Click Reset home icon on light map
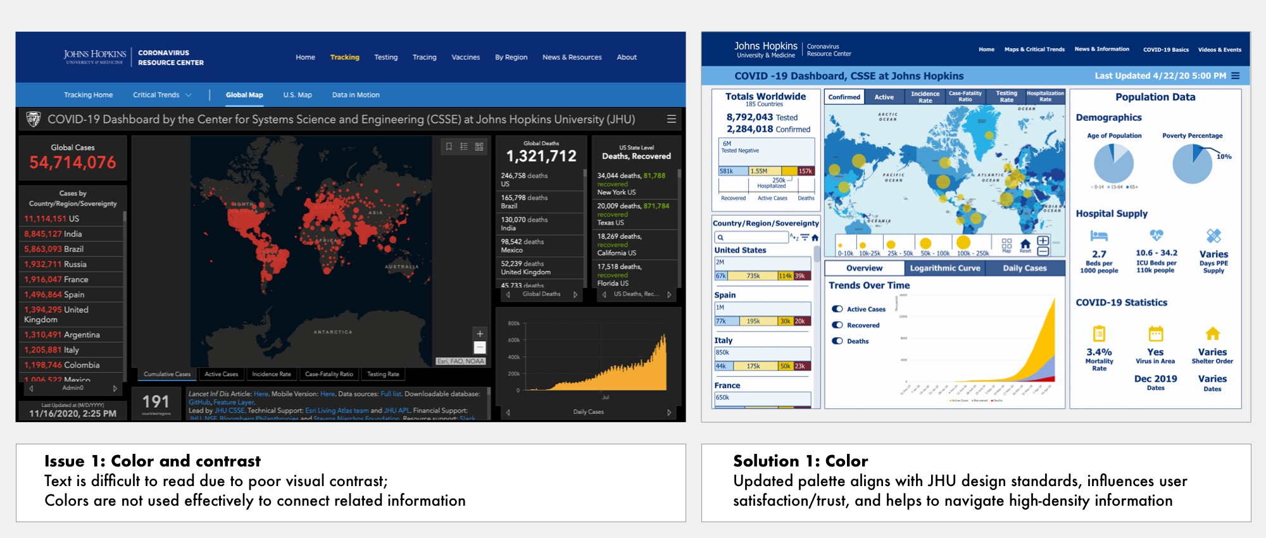This screenshot has width=1266, height=538. [x=1025, y=244]
